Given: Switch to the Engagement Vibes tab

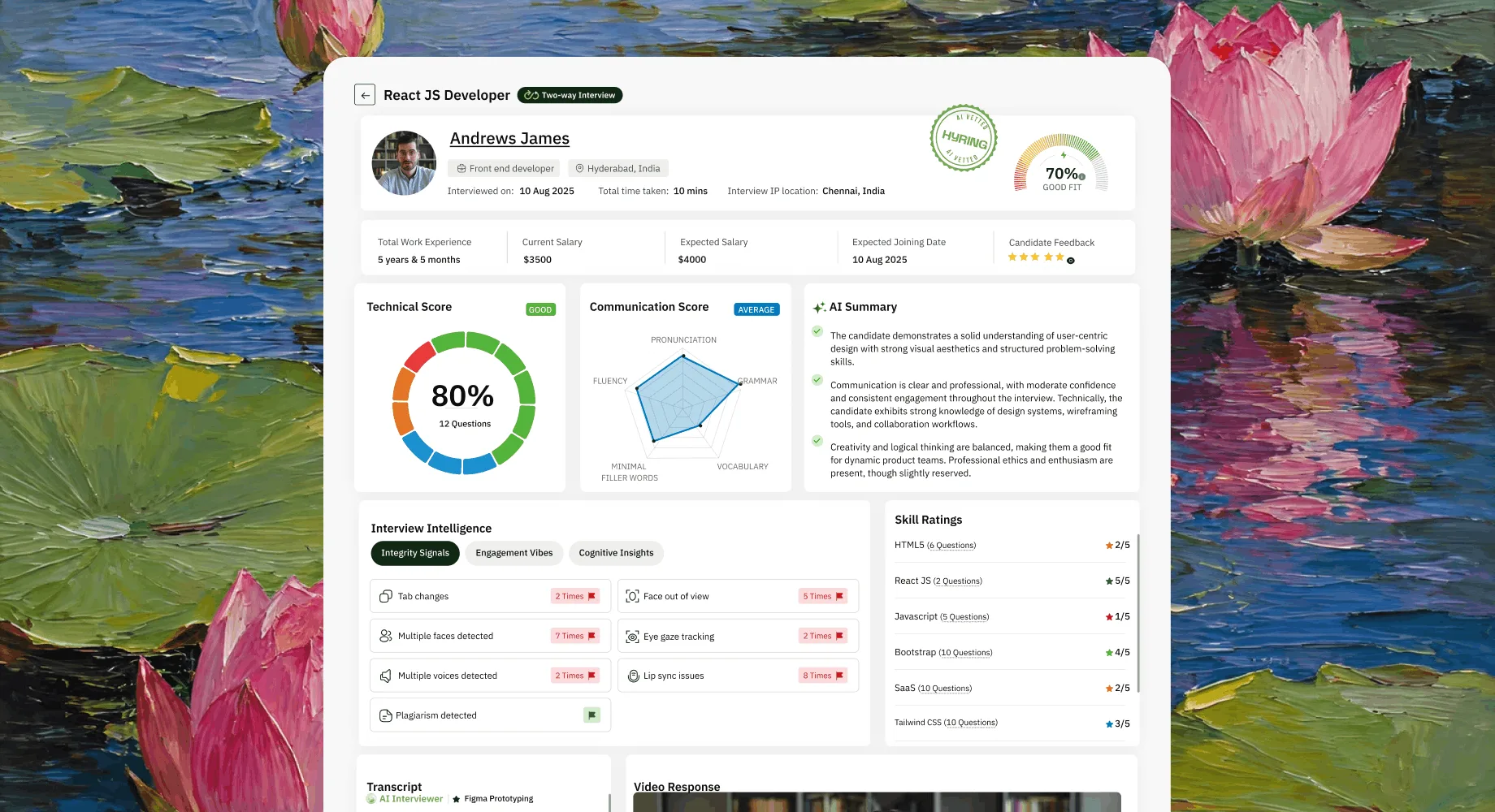Looking at the screenshot, I should click(514, 553).
